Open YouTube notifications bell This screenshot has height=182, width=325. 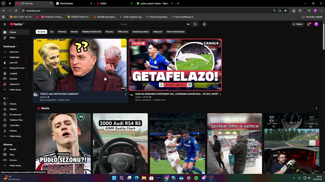pos(308,24)
